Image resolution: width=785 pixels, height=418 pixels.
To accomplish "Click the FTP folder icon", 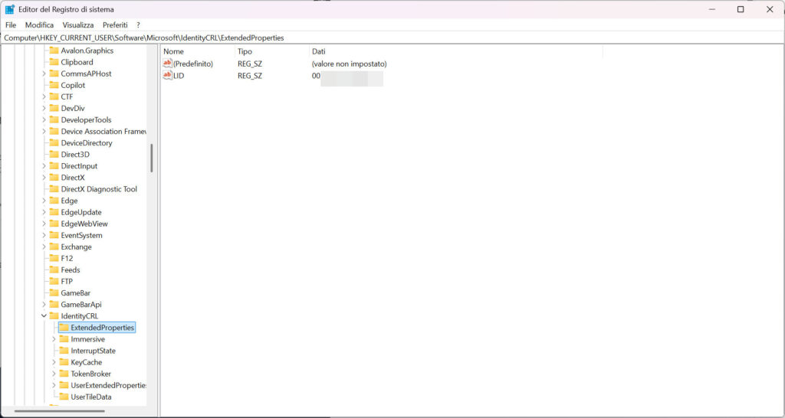I will (54, 281).
